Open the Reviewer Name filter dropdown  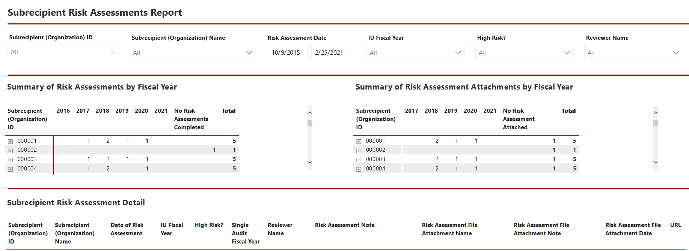coord(633,52)
